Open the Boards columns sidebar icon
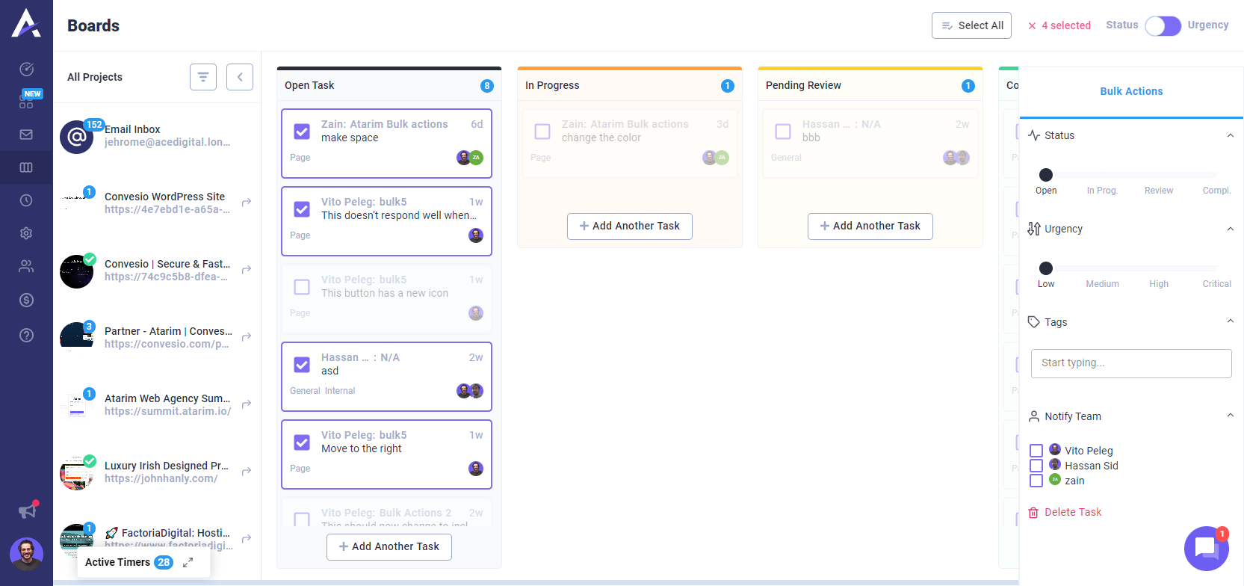Screen dimensions: 1244x586 26,167
